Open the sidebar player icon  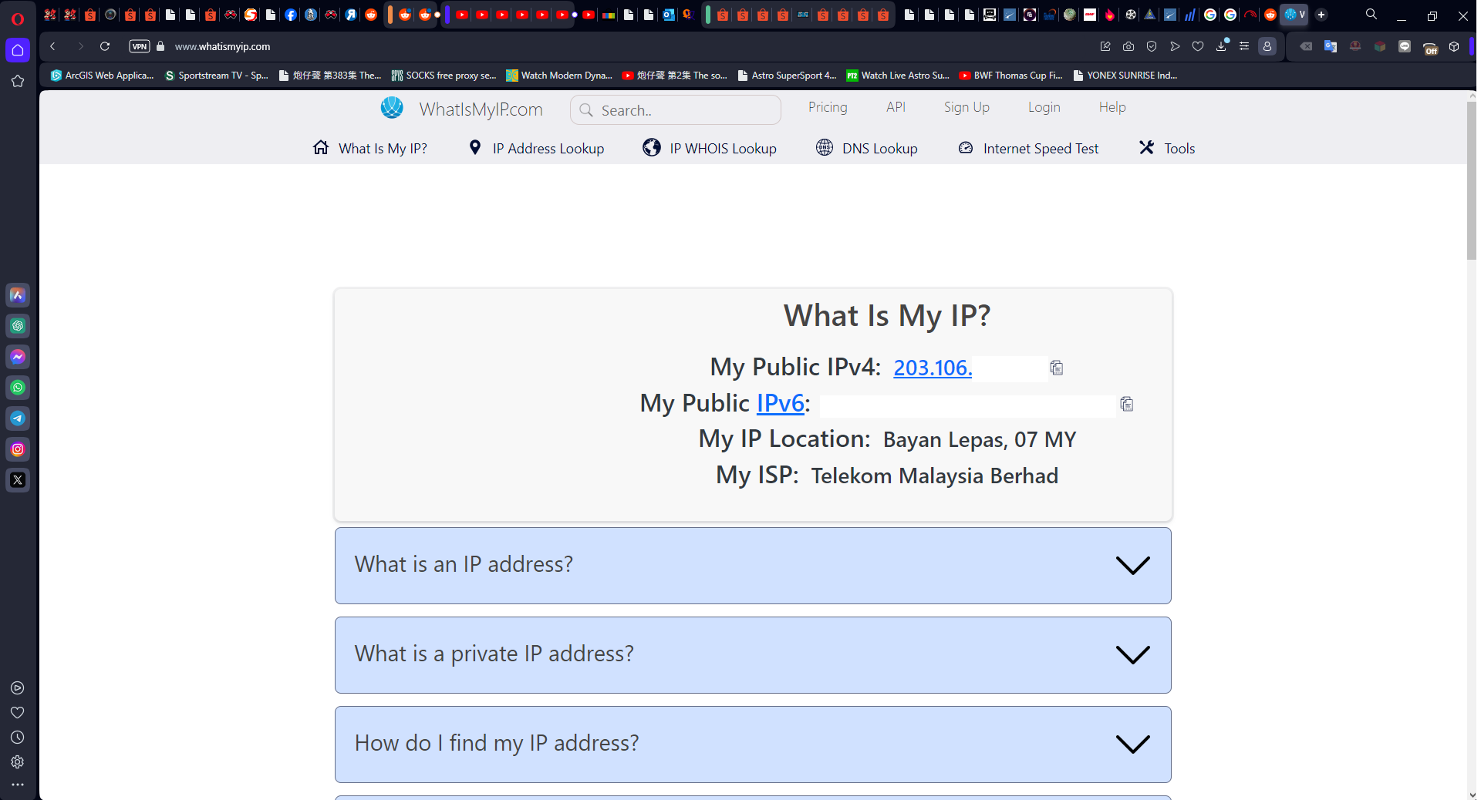(x=18, y=688)
